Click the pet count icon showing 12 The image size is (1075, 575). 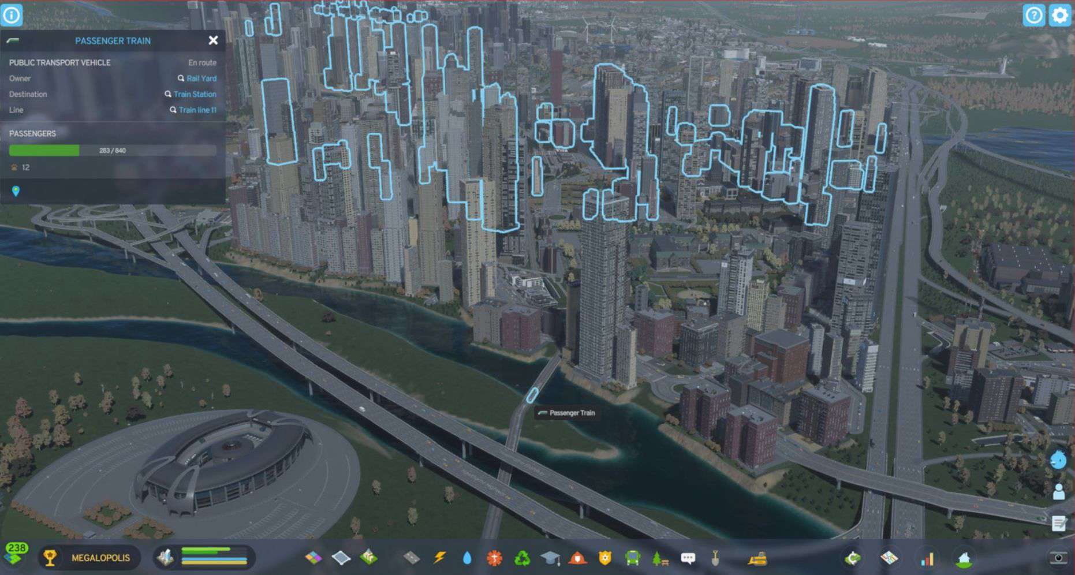click(x=14, y=167)
